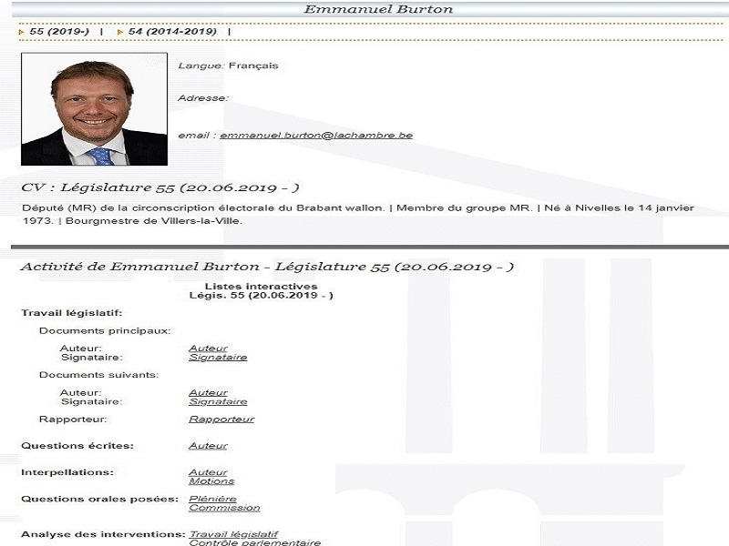This screenshot has width=729, height=546.
Task: Click 'Rapporteur:' row label
Action: click(x=73, y=420)
